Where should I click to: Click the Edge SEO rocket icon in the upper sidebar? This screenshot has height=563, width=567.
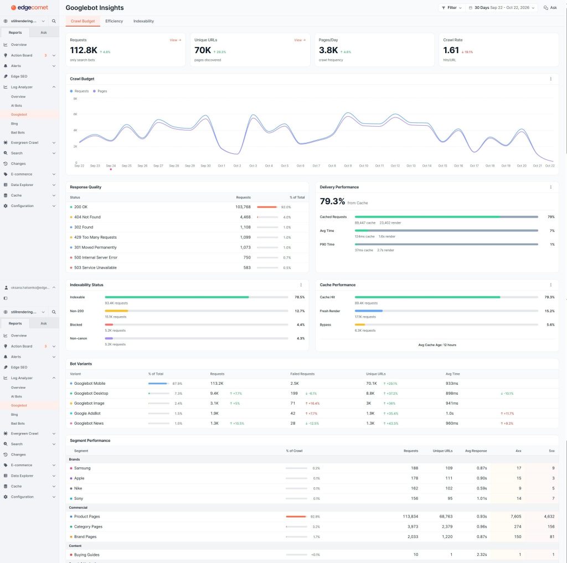point(6,76)
